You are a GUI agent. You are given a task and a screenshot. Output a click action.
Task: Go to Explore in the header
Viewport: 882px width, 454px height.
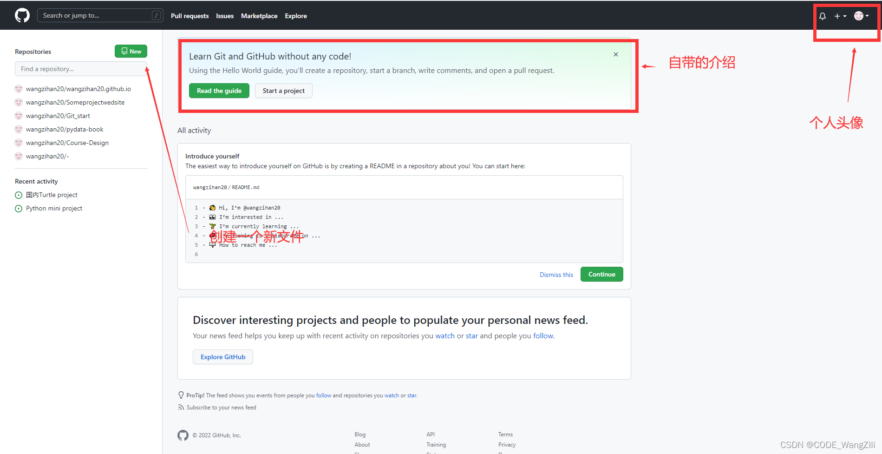pos(296,16)
